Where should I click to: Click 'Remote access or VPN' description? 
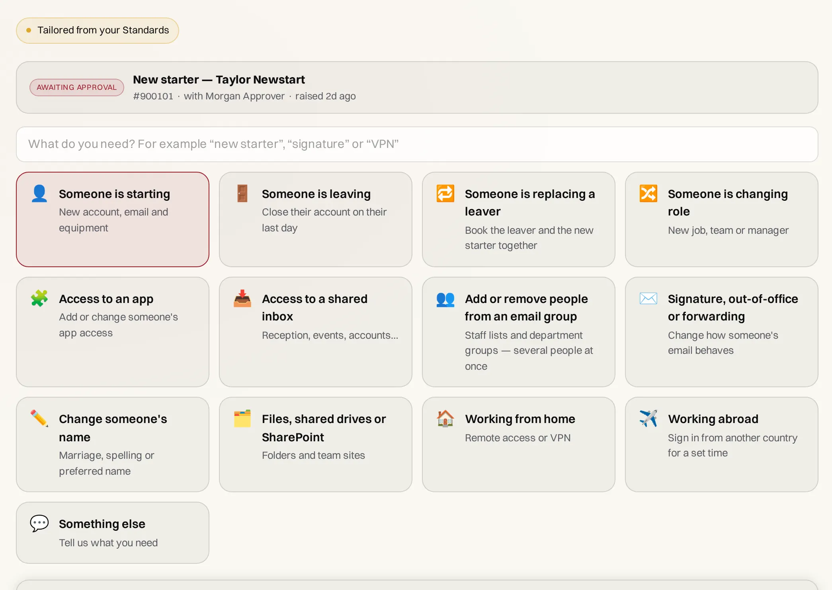pyautogui.click(x=518, y=438)
